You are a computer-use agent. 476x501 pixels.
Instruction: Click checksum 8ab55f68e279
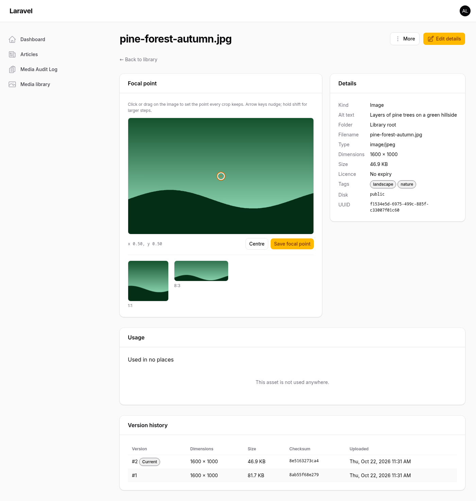[304, 475]
